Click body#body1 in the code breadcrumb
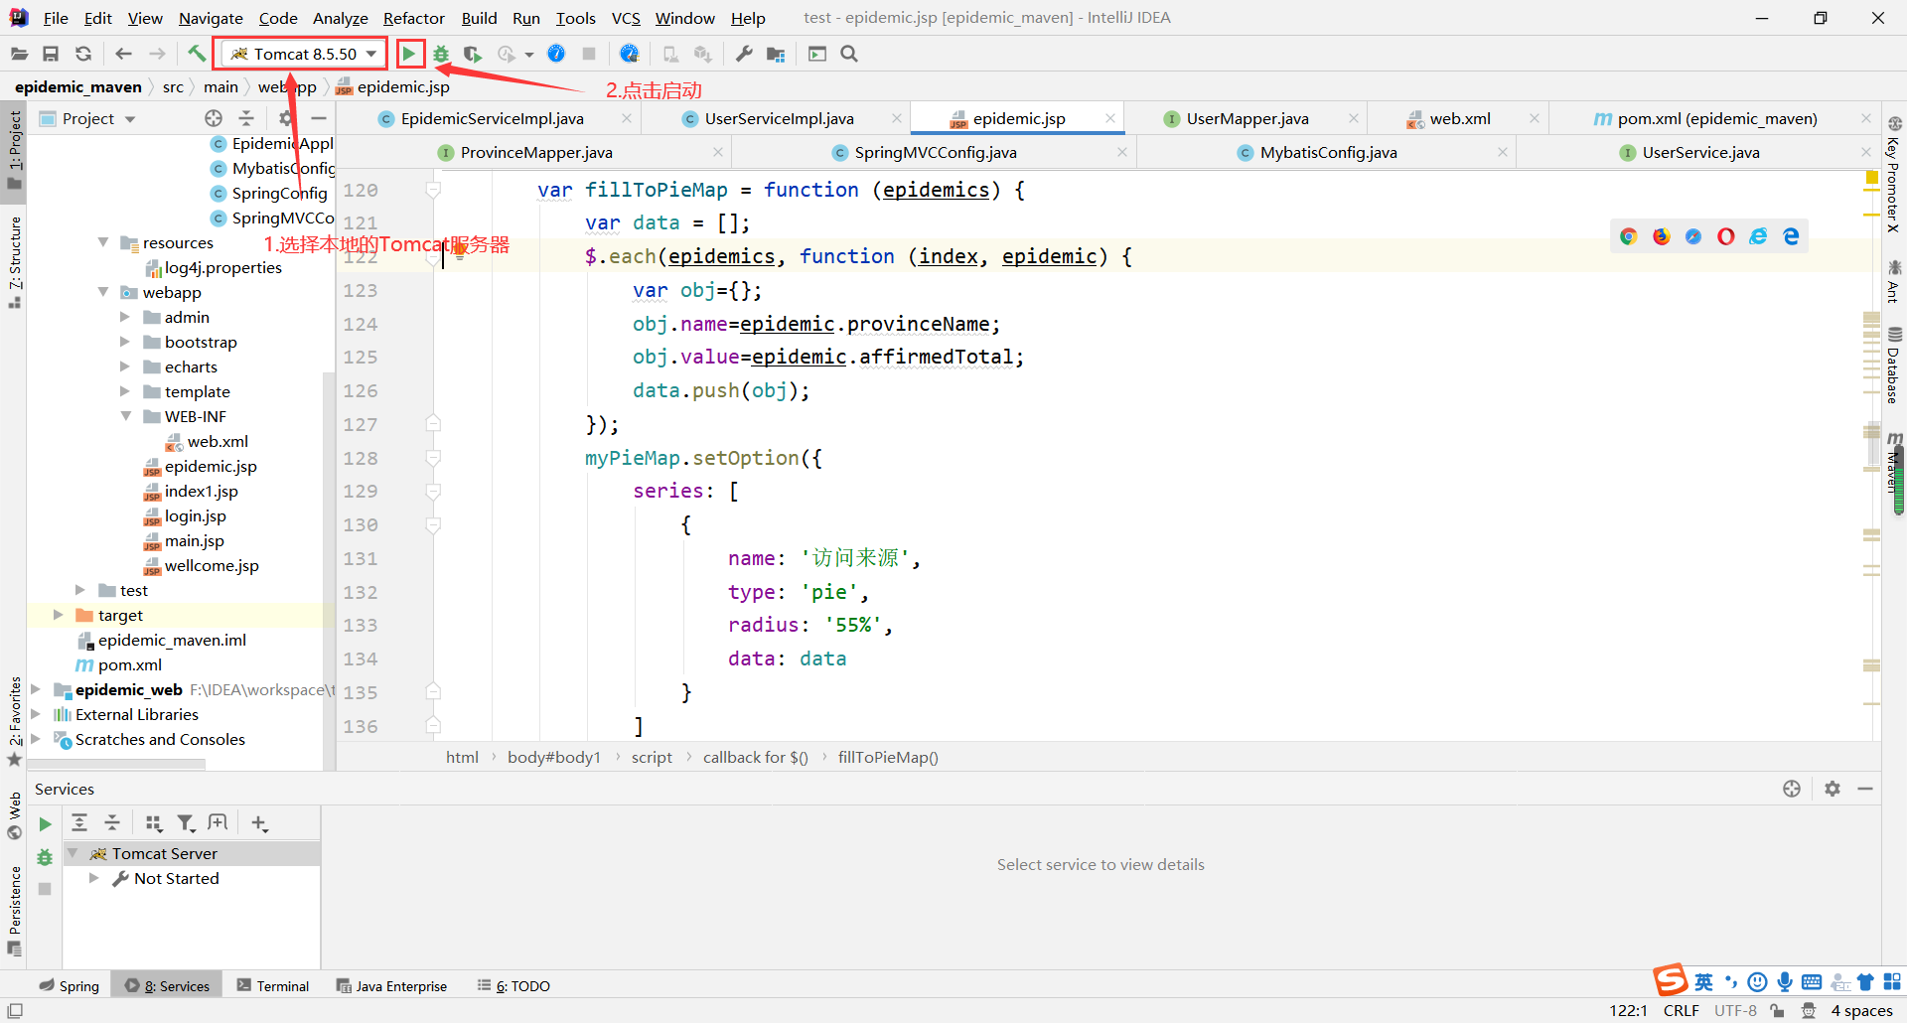1907x1023 pixels. tap(554, 757)
